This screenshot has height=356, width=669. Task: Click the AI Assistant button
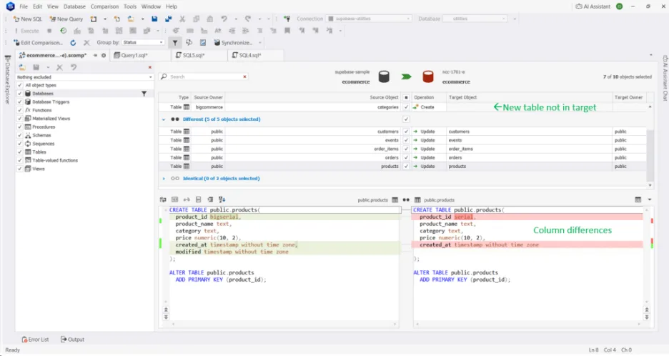point(593,6)
